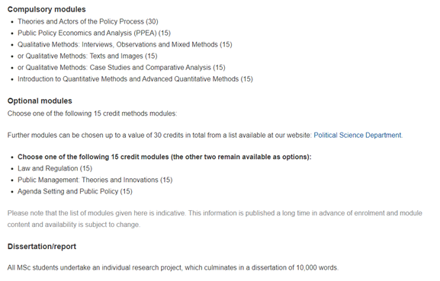
Task: Click the grey 'Please note' disclaimer paragraph
Action: tap(215, 219)
